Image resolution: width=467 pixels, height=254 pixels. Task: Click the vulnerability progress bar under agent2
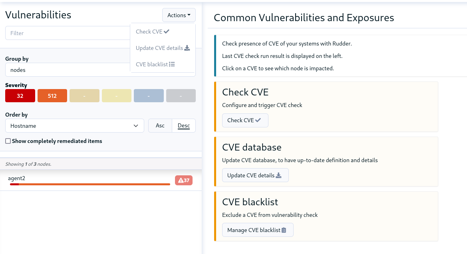click(x=90, y=185)
